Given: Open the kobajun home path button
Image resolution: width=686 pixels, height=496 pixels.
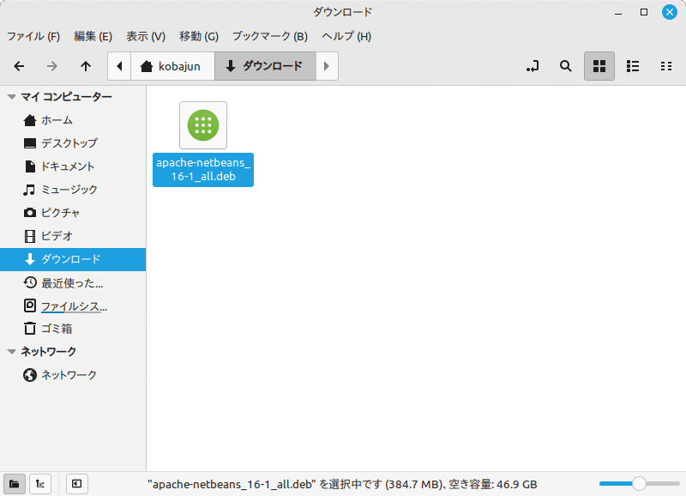Looking at the screenshot, I should 172,66.
